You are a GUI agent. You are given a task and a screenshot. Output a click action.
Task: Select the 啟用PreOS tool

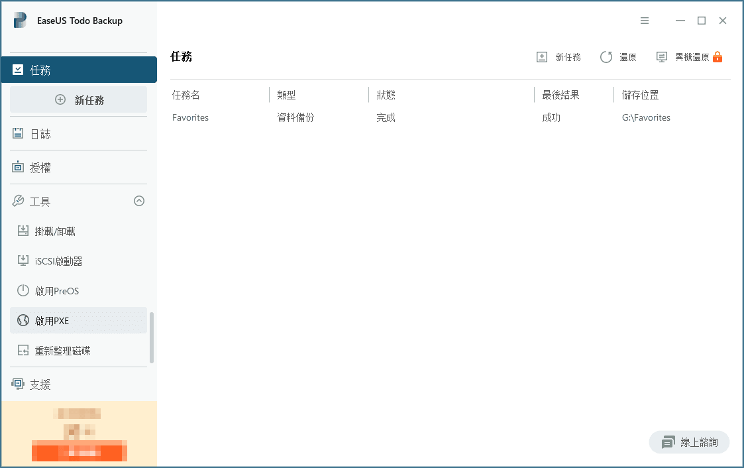[57, 290]
